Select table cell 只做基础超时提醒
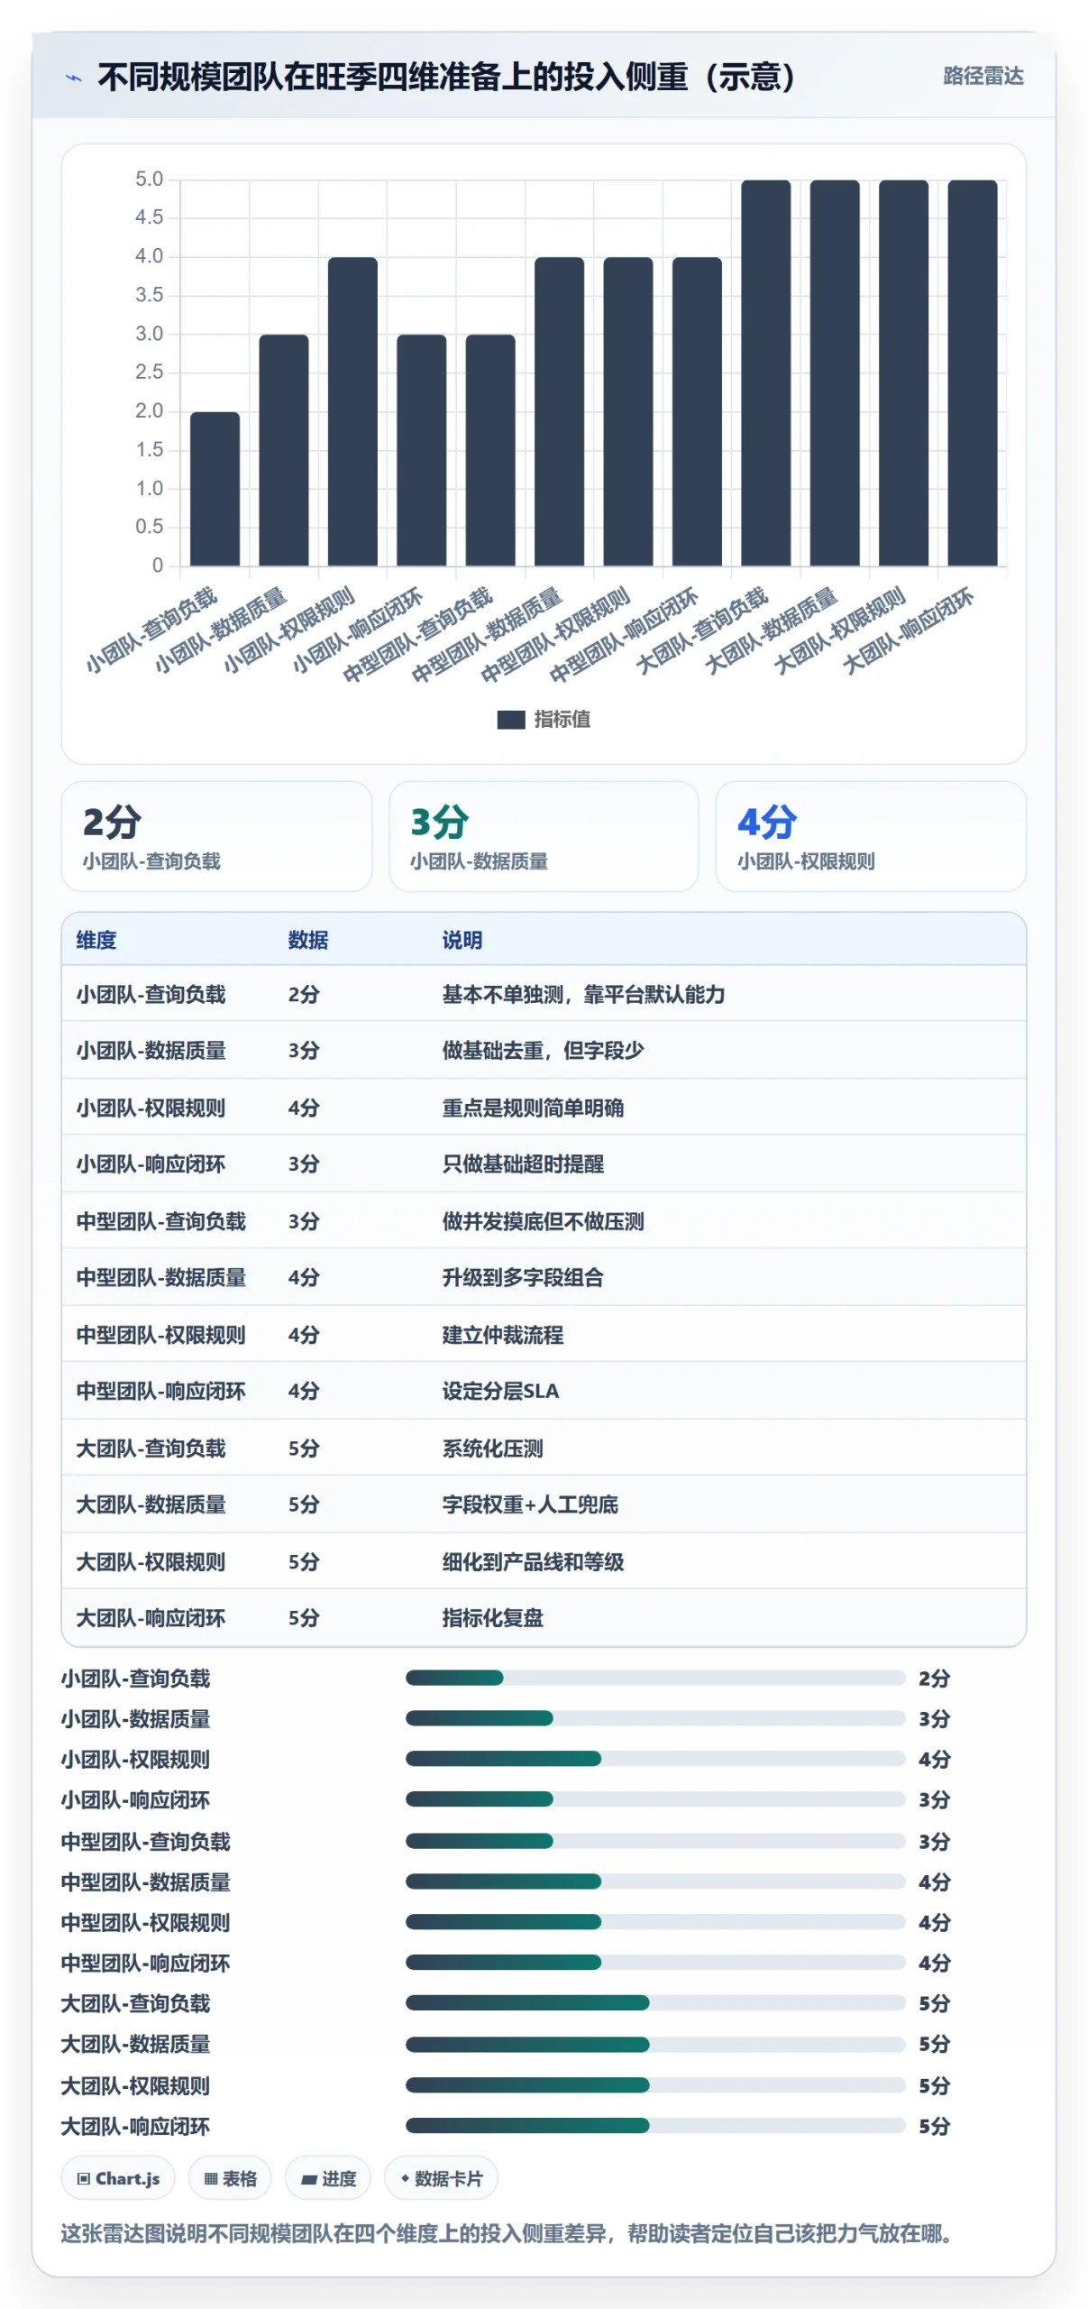Screen dimensions: 1088x2309 [523, 1164]
